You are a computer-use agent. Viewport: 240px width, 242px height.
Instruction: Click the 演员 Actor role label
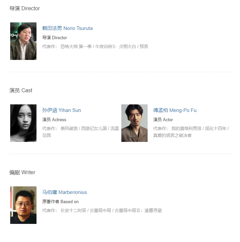coord(163,120)
